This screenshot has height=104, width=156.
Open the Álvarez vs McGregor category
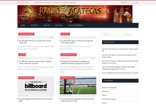coord(109,88)
